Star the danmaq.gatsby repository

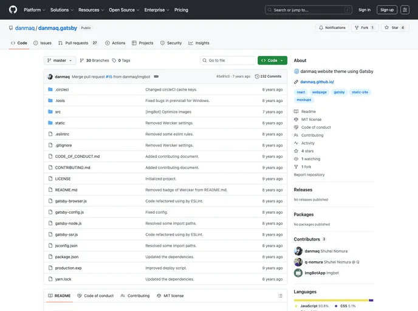(x=395, y=28)
